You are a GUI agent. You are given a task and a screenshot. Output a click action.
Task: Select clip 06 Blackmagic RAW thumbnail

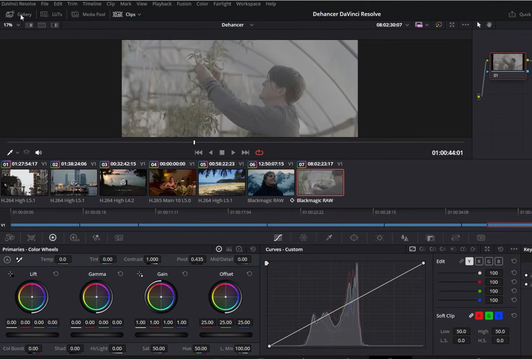click(271, 183)
